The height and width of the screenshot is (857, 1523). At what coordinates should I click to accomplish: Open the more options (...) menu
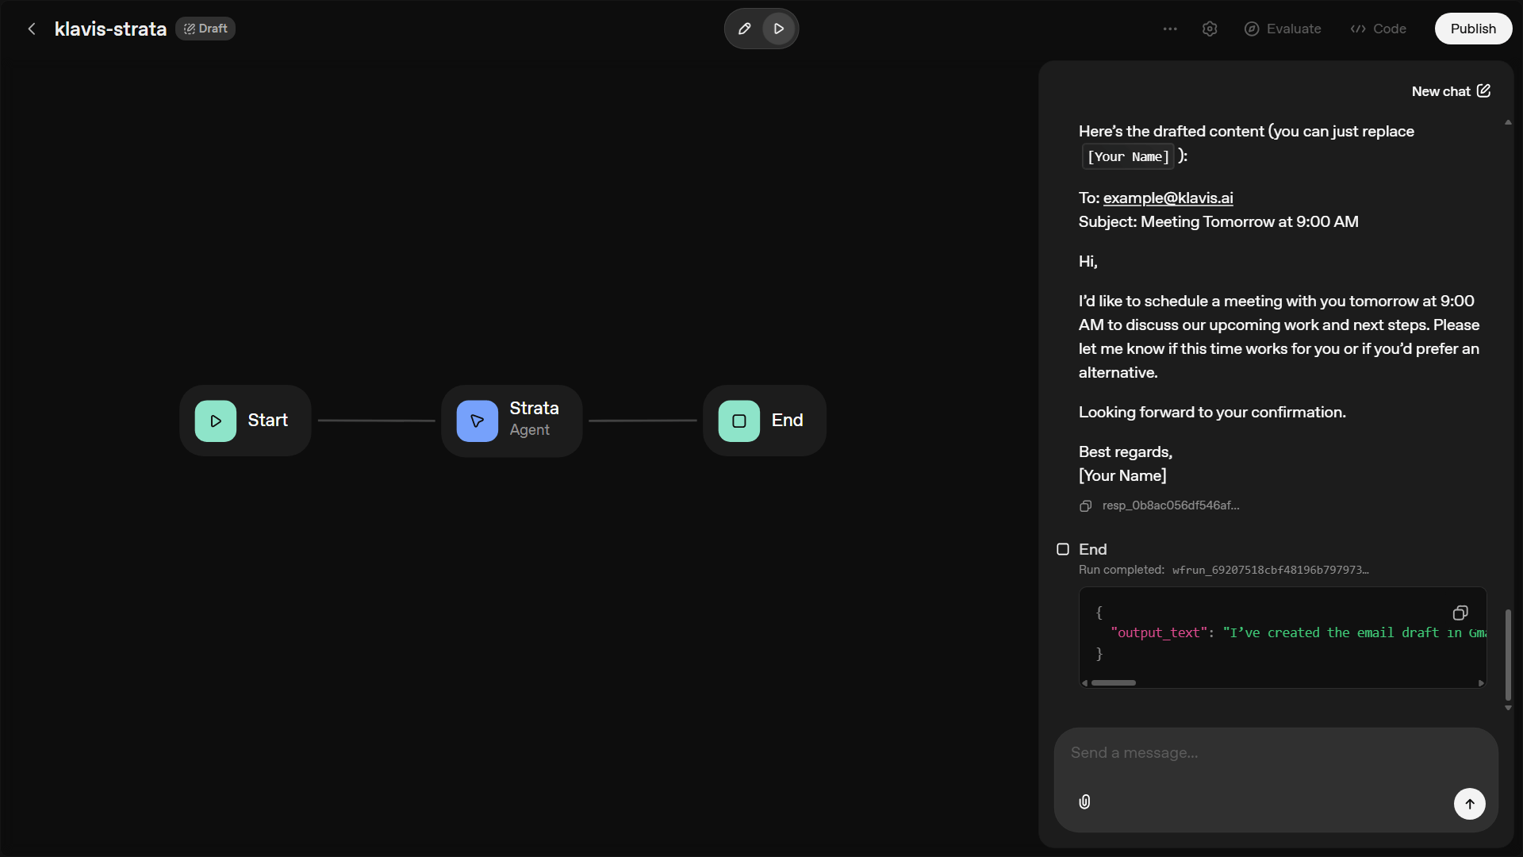[1170, 29]
